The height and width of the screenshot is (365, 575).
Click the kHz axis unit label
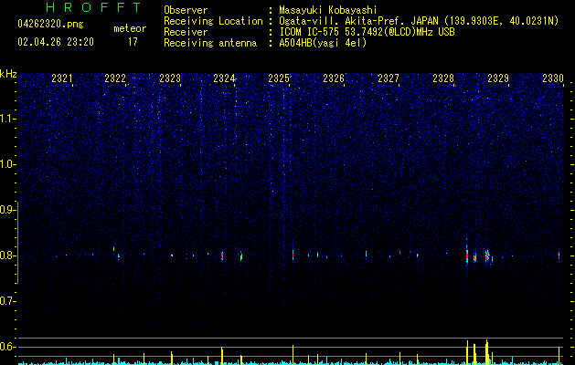pos(8,74)
